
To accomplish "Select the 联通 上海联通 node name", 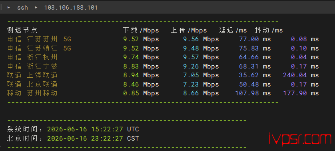I will 32,75.
